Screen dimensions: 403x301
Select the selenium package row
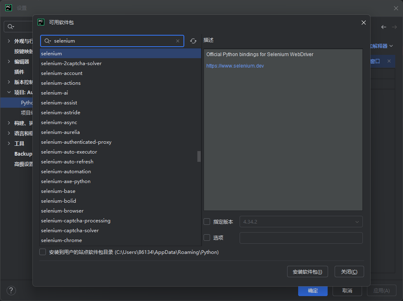[x=120, y=54]
